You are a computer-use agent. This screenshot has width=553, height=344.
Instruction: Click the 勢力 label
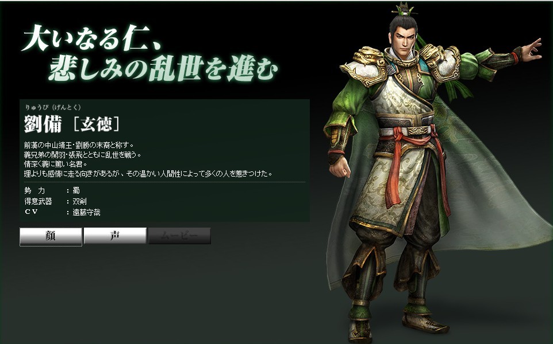pos(34,191)
